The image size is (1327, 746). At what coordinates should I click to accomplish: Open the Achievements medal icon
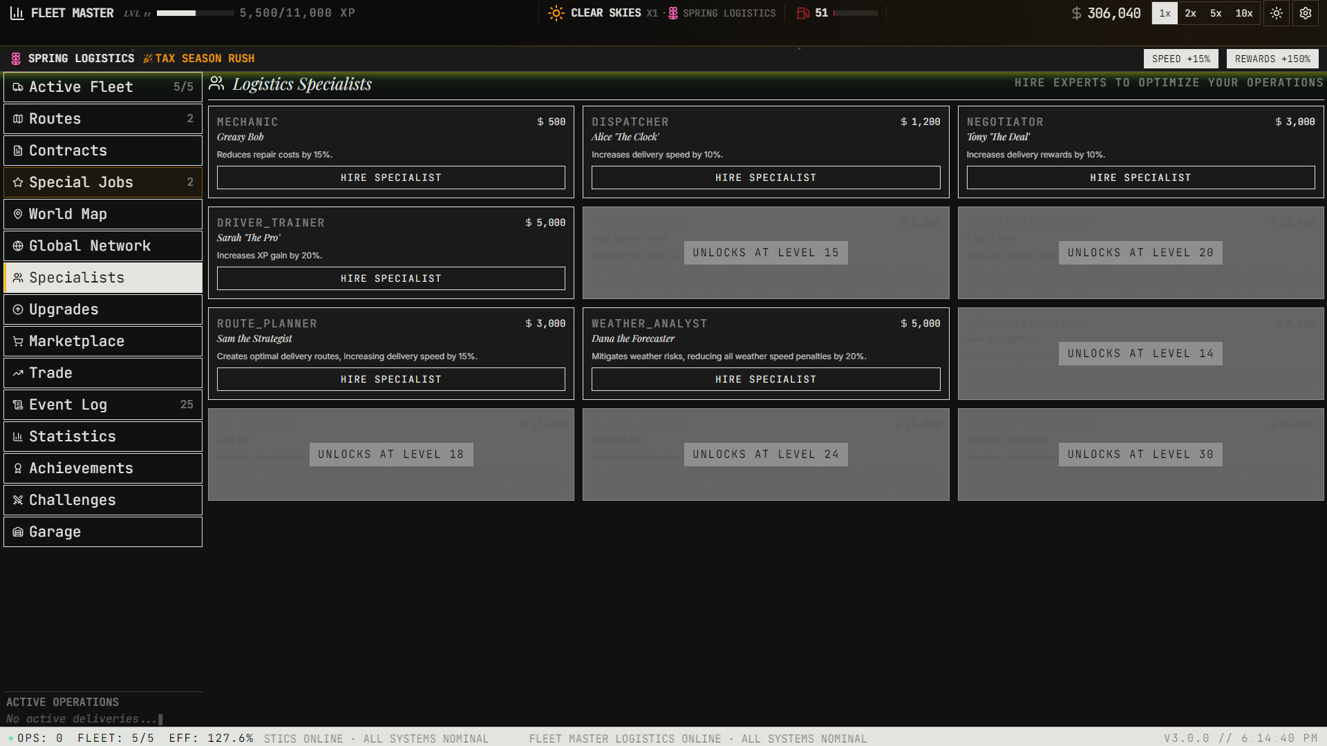[x=18, y=468]
